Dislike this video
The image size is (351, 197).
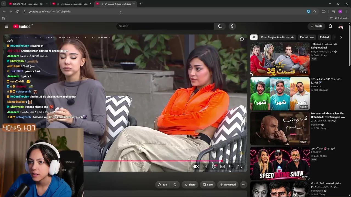click(x=175, y=185)
